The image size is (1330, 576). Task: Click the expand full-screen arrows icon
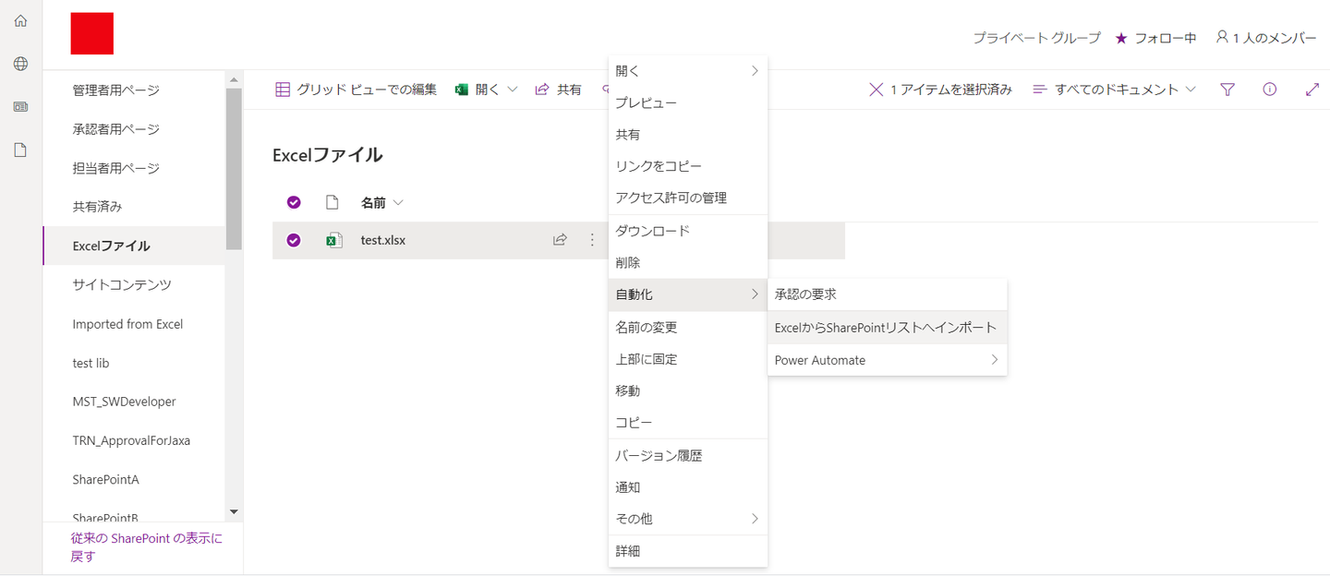[x=1312, y=90]
